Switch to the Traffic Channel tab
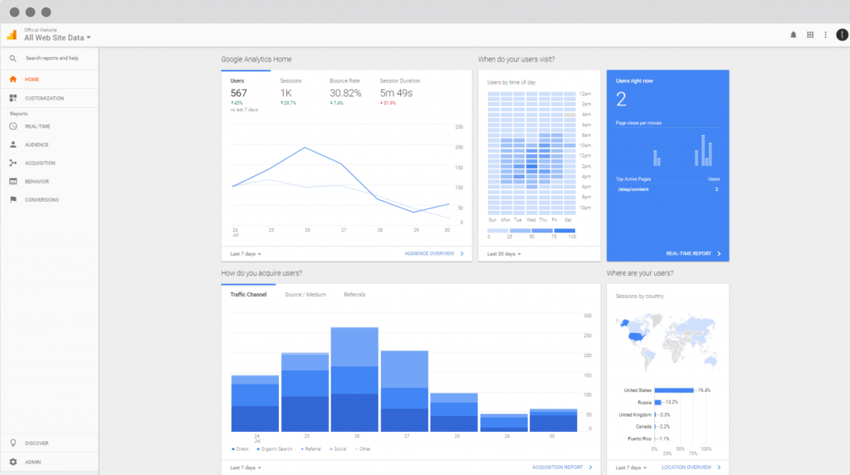This screenshot has width=850, height=475. [248, 295]
